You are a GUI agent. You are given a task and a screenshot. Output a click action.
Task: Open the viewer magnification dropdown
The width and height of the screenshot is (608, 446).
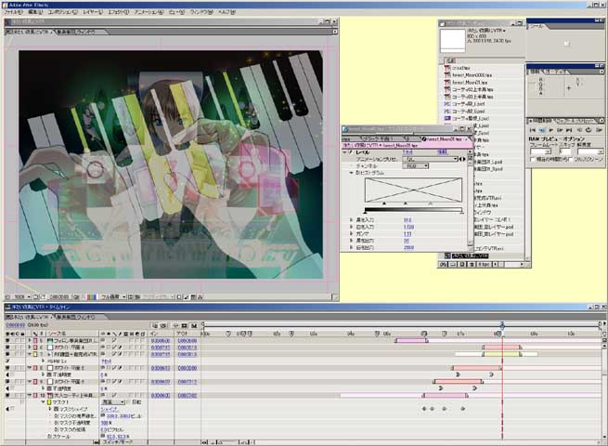click(21, 297)
